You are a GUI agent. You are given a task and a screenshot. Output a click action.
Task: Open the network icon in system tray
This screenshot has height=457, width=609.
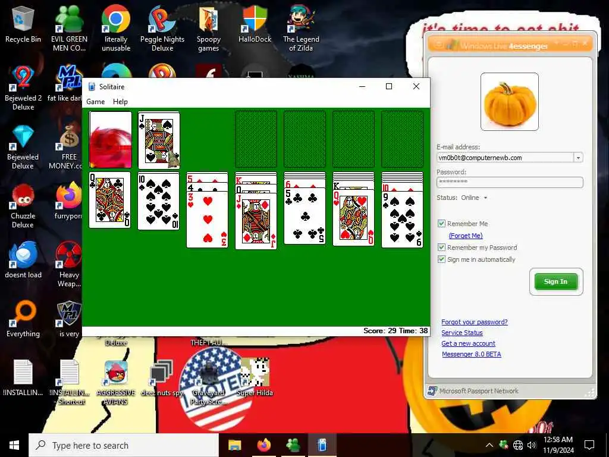point(518,445)
